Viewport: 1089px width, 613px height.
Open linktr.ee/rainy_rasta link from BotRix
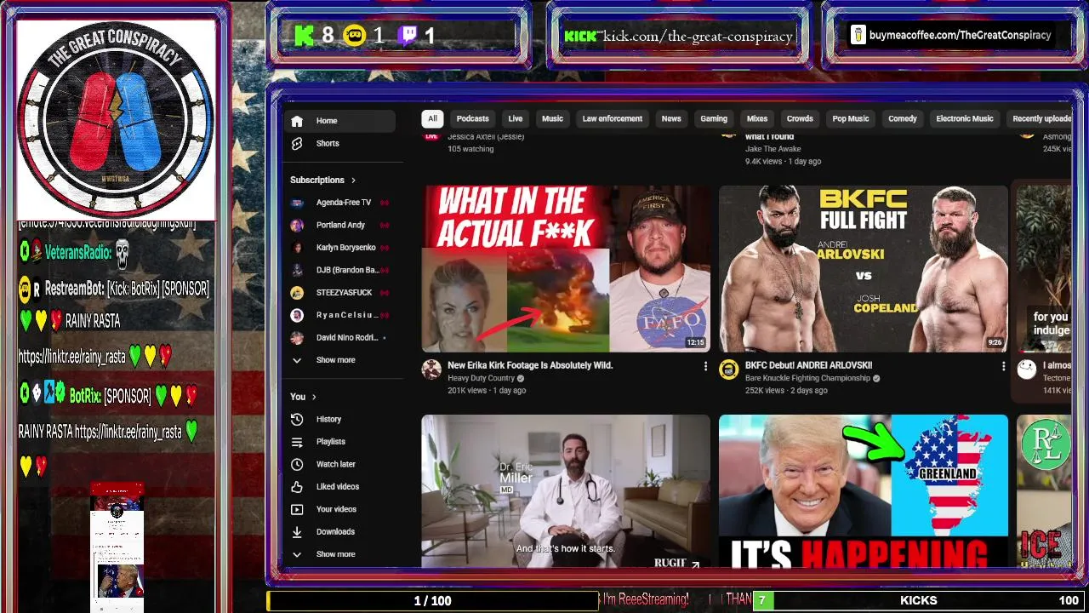(x=128, y=433)
